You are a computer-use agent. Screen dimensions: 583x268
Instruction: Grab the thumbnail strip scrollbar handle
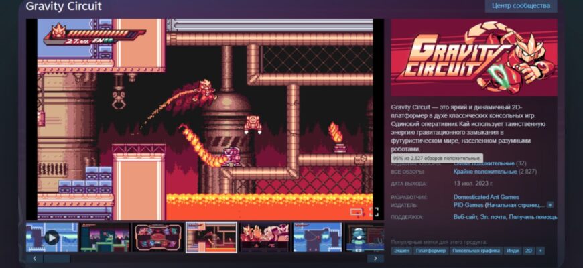click(x=56, y=259)
